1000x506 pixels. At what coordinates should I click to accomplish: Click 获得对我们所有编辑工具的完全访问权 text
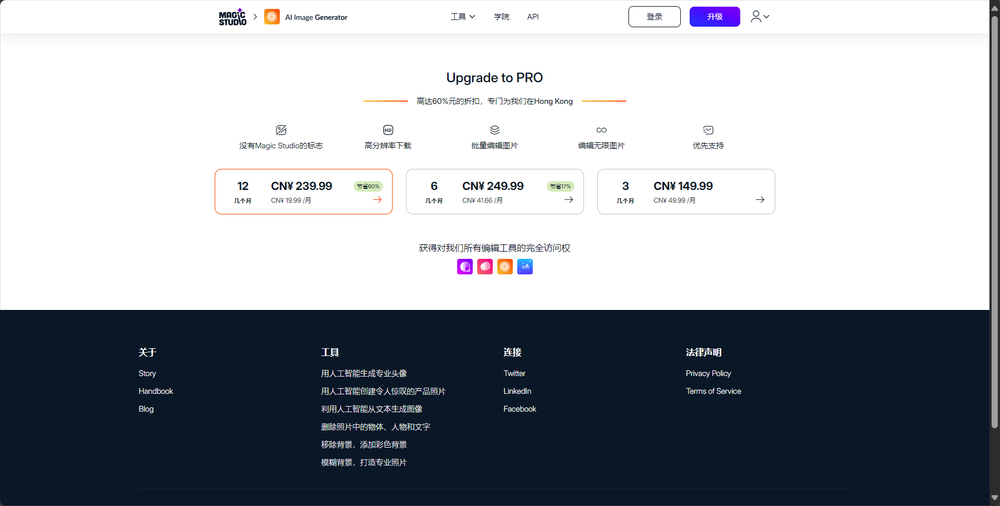(494, 248)
